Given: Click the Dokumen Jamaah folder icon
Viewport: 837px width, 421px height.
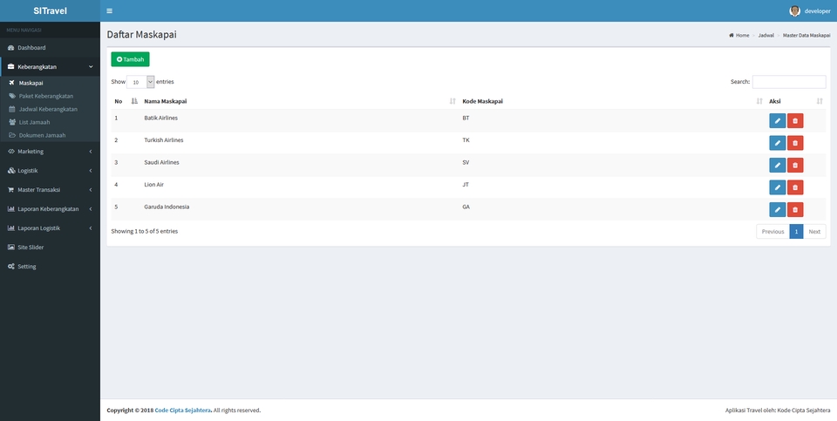Looking at the screenshot, I should click(x=11, y=135).
